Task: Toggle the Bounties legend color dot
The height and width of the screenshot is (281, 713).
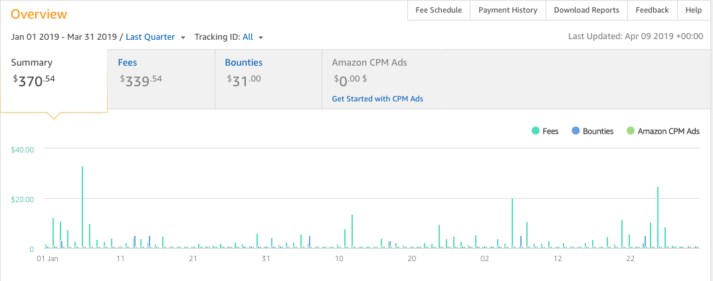Action: [x=575, y=131]
